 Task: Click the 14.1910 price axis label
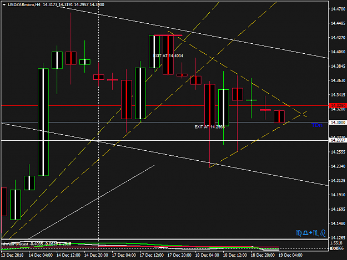click(338, 195)
